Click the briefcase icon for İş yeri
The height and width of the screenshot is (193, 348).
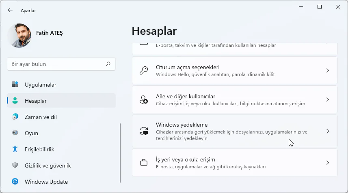pyautogui.click(x=144, y=163)
